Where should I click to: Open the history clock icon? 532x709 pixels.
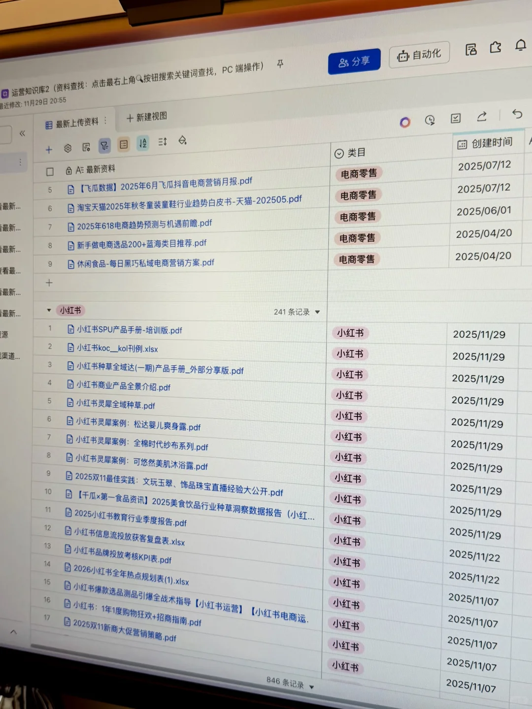click(430, 120)
